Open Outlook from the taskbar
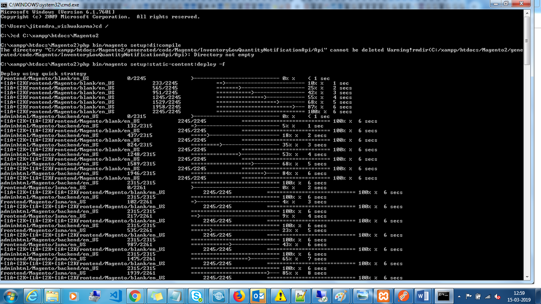Image resolution: width=541 pixels, height=304 pixels. [259, 296]
